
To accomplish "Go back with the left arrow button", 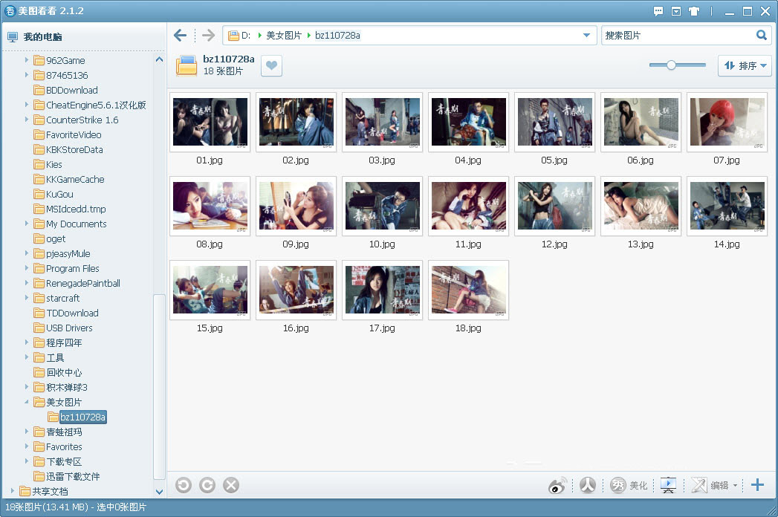I will (x=180, y=36).
